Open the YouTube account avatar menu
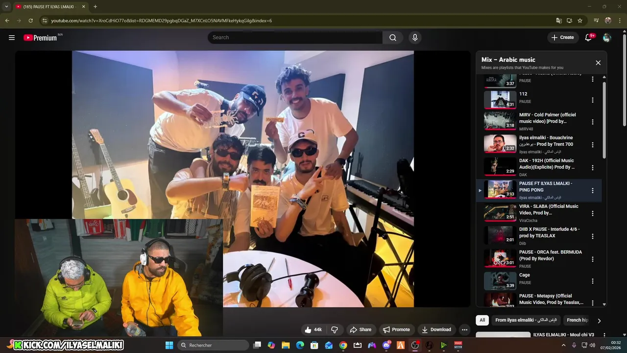627x353 pixels. coord(607,37)
